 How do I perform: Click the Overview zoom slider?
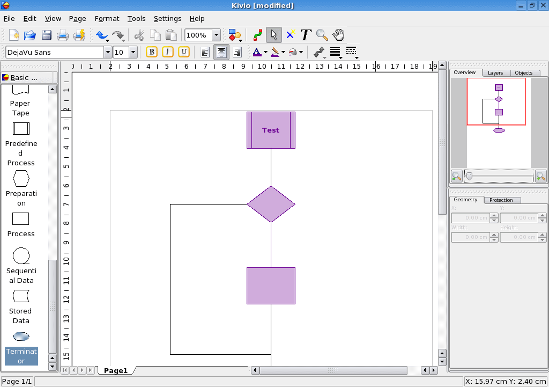499,176
